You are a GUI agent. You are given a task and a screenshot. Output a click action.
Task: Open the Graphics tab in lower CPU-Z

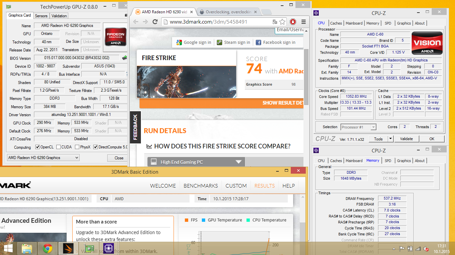(404, 161)
